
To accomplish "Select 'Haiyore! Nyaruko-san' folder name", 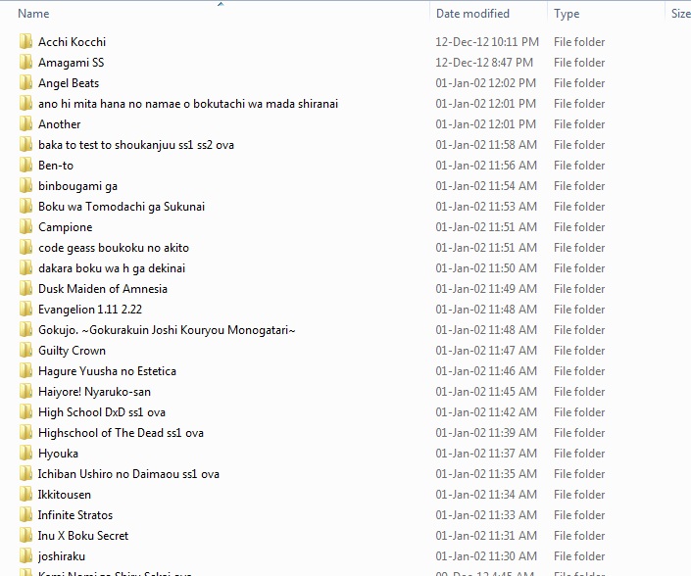I will point(95,392).
